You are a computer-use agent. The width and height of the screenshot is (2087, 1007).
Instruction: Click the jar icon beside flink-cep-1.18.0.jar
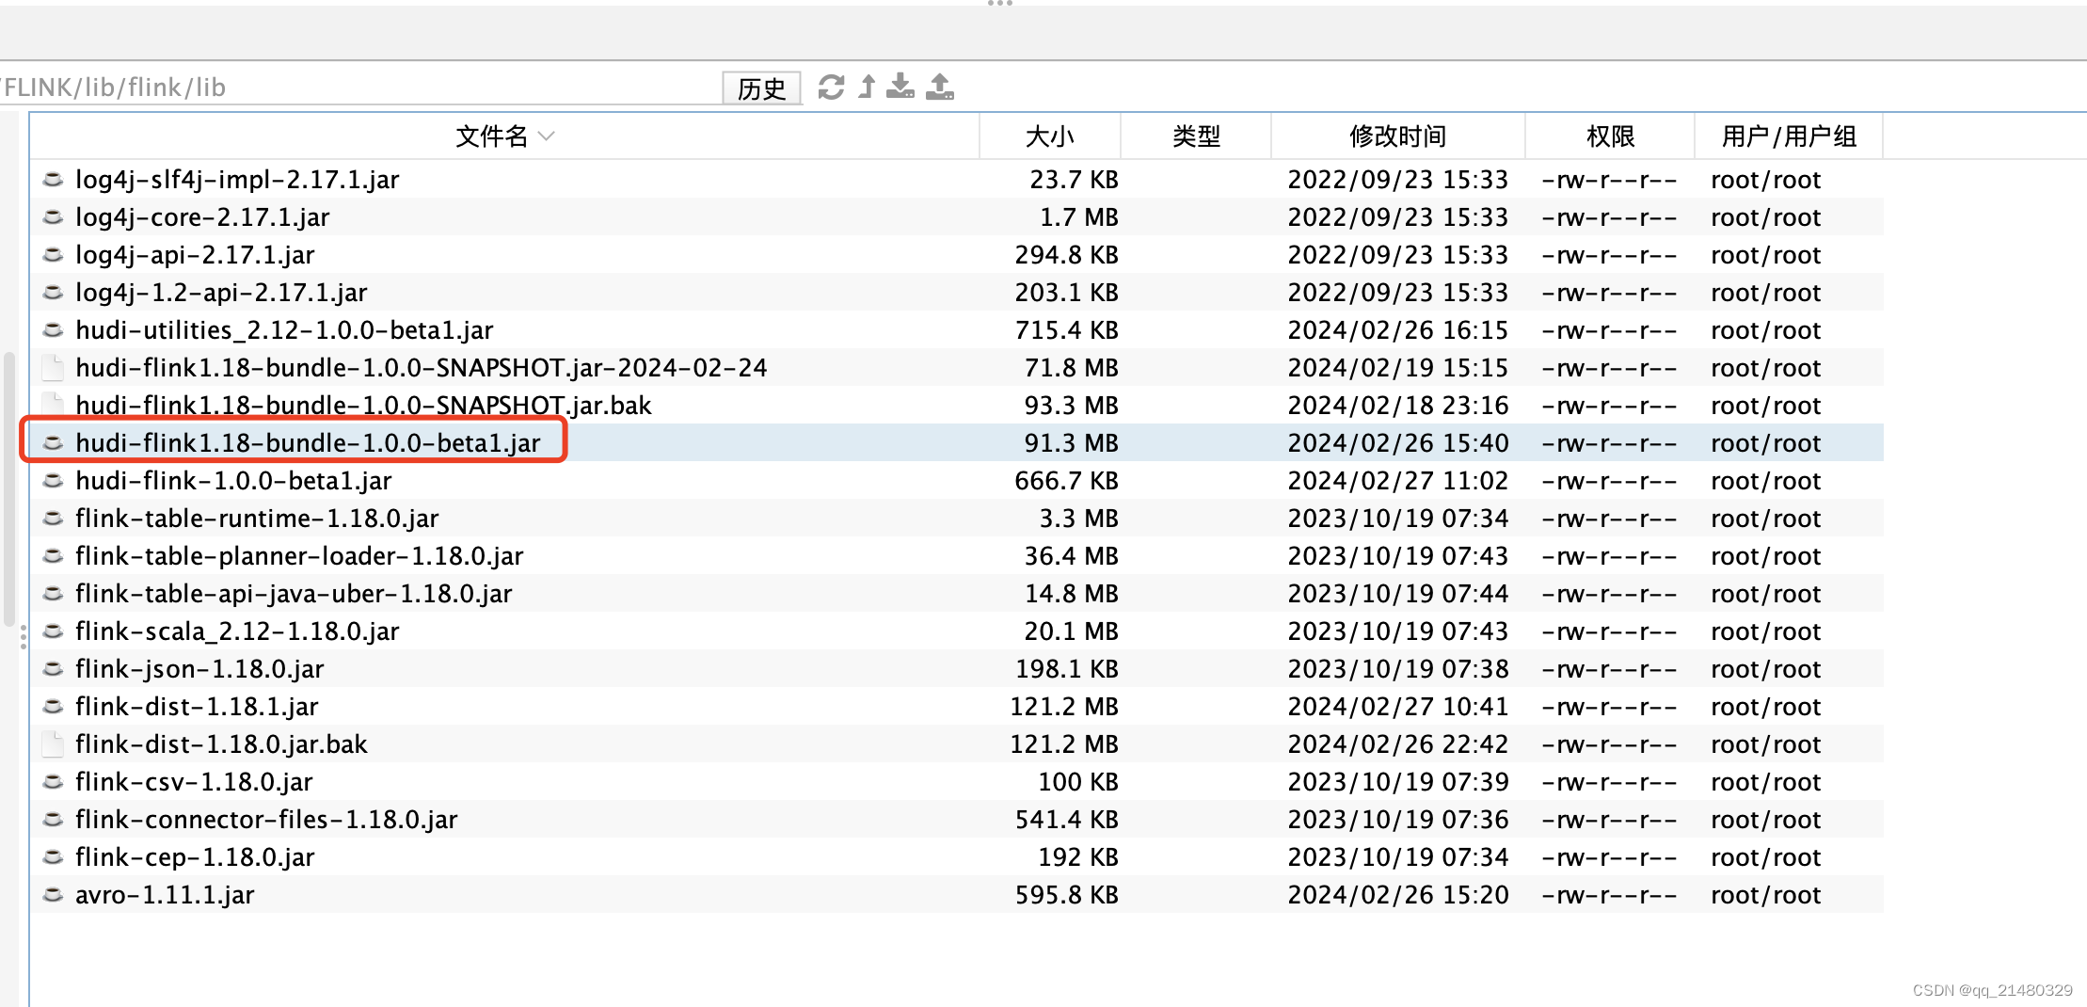click(53, 856)
